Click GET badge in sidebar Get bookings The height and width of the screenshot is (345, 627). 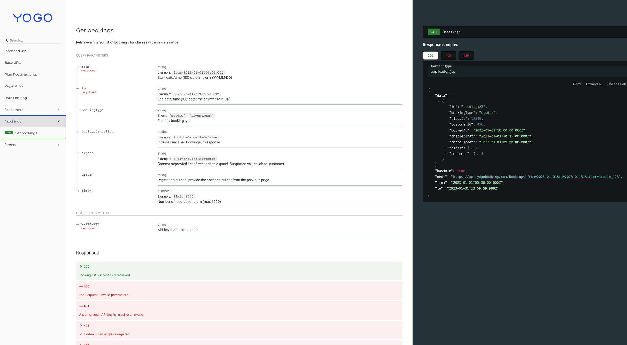point(9,133)
